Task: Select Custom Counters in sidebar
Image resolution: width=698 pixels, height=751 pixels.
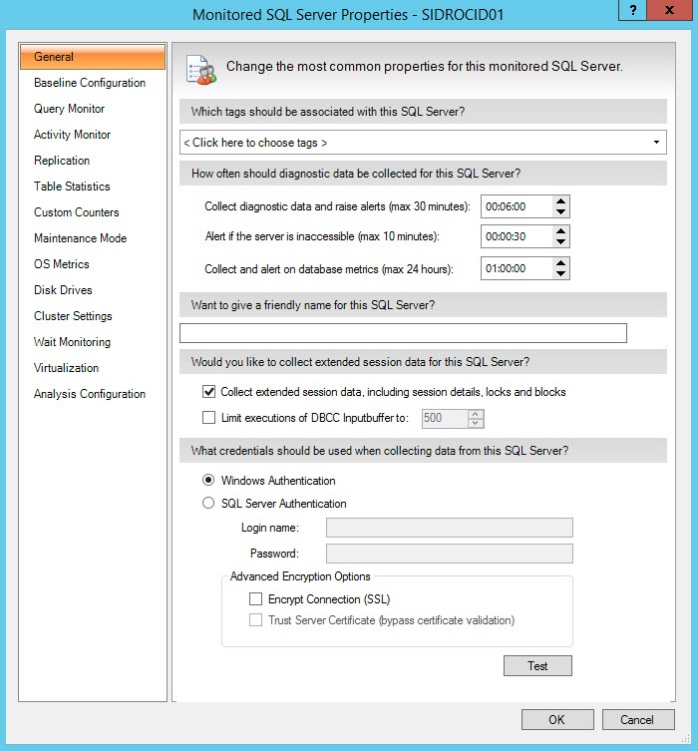Action: coord(76,211)
